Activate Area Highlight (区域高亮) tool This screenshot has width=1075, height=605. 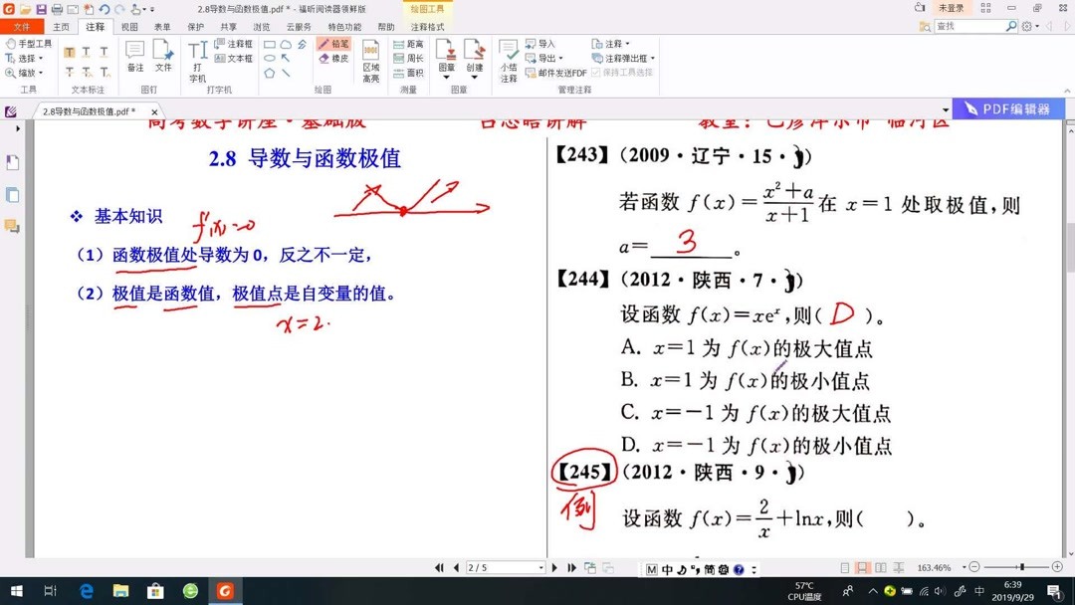[x=369, y=58]
